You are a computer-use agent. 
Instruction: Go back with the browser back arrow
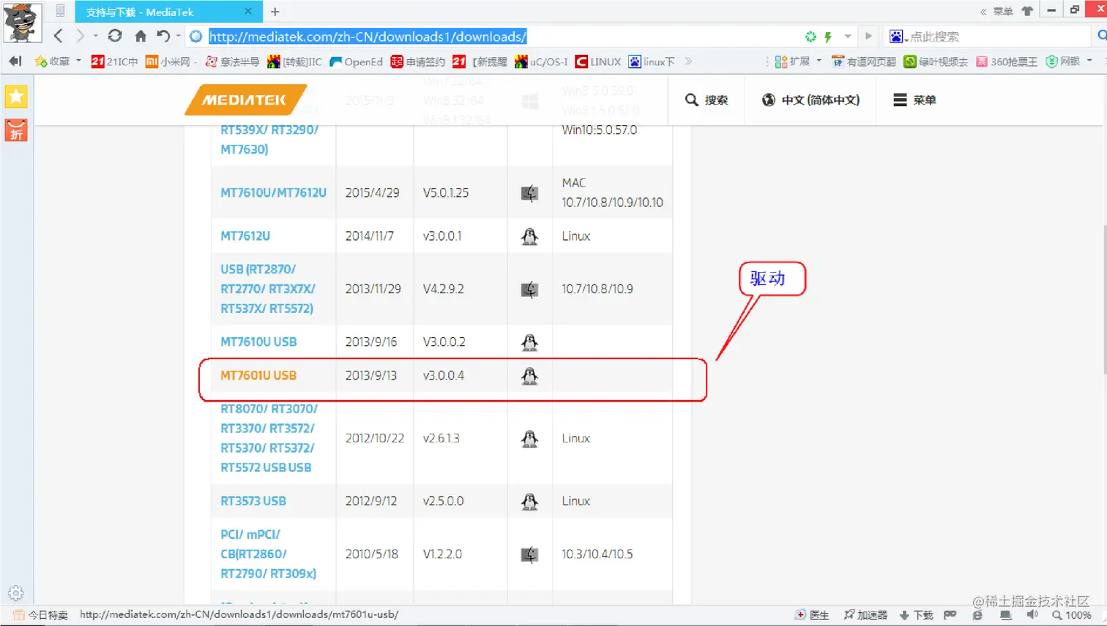click(59, 36)
